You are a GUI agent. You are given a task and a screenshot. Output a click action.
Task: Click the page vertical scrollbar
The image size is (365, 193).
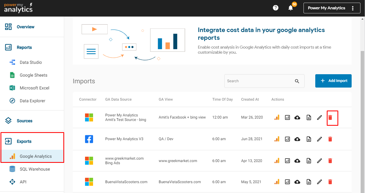(363, 107)
